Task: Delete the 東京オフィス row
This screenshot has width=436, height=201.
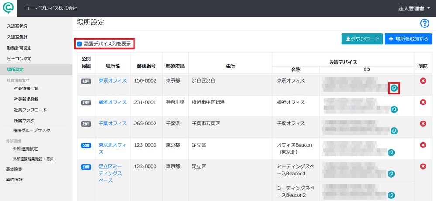Action: click(x=423, y=80)
